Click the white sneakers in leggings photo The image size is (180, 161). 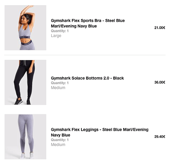pos(26,156)
